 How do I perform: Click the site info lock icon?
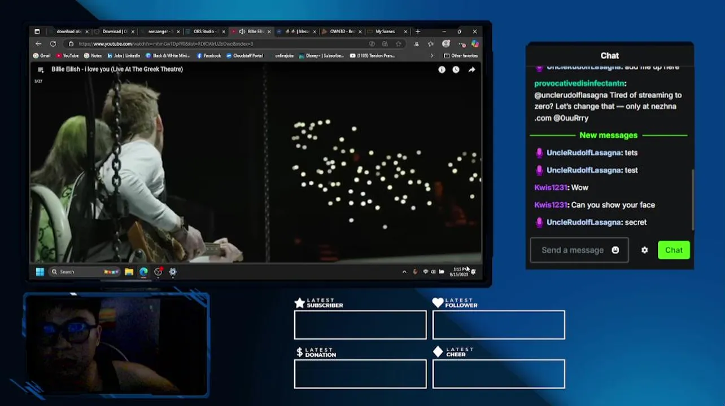pos(71,44)
